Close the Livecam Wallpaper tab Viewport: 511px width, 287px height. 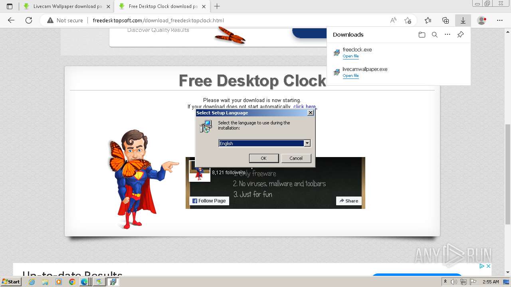108,6
